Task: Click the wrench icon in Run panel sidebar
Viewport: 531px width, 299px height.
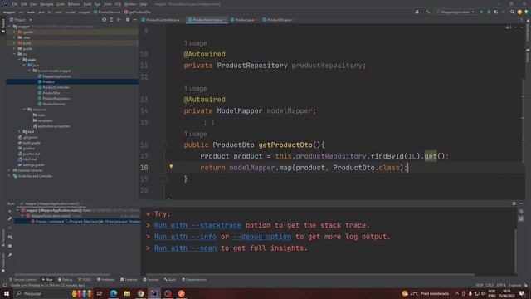Action: (10, 218)
